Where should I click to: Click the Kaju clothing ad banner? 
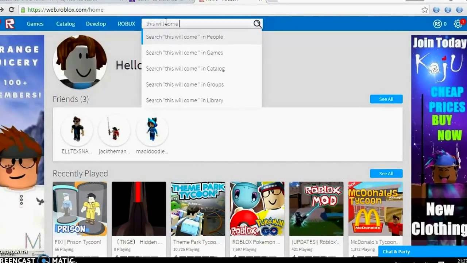click(439, 141)
